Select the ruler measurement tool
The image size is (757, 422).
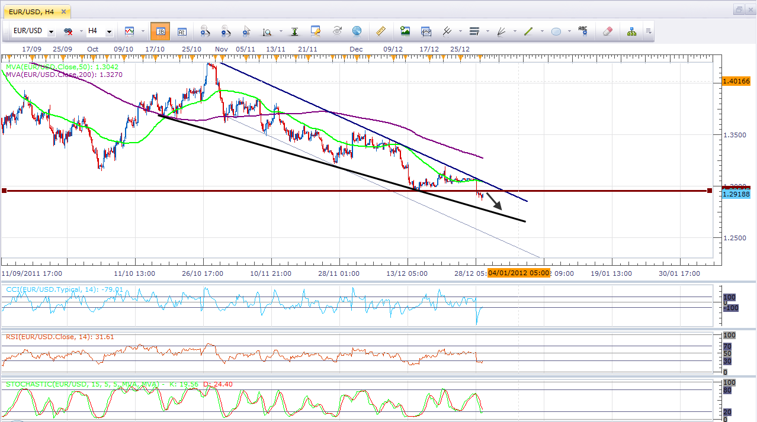point(381,31)
